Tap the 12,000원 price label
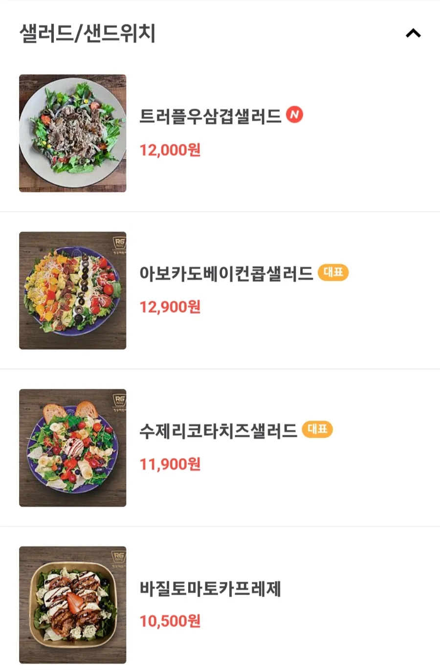This screenshot has height=670, width=440. [x=170, y=150]
